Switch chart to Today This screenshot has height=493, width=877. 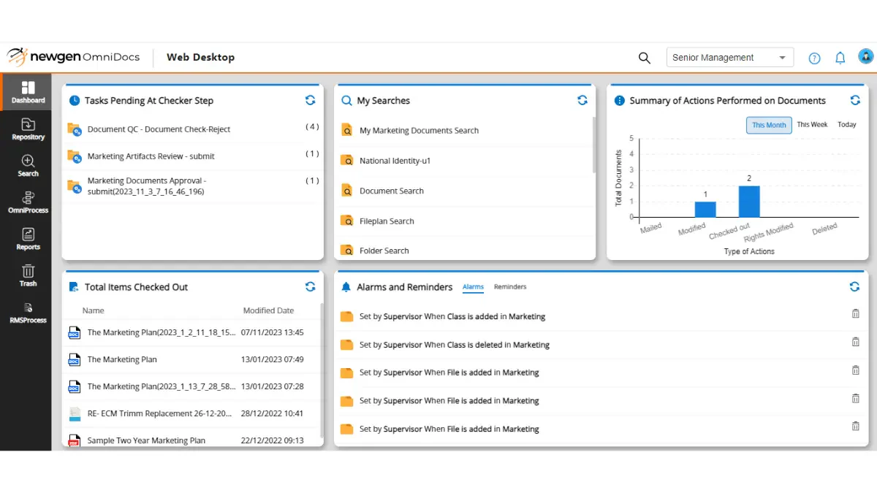click(847, 125)
